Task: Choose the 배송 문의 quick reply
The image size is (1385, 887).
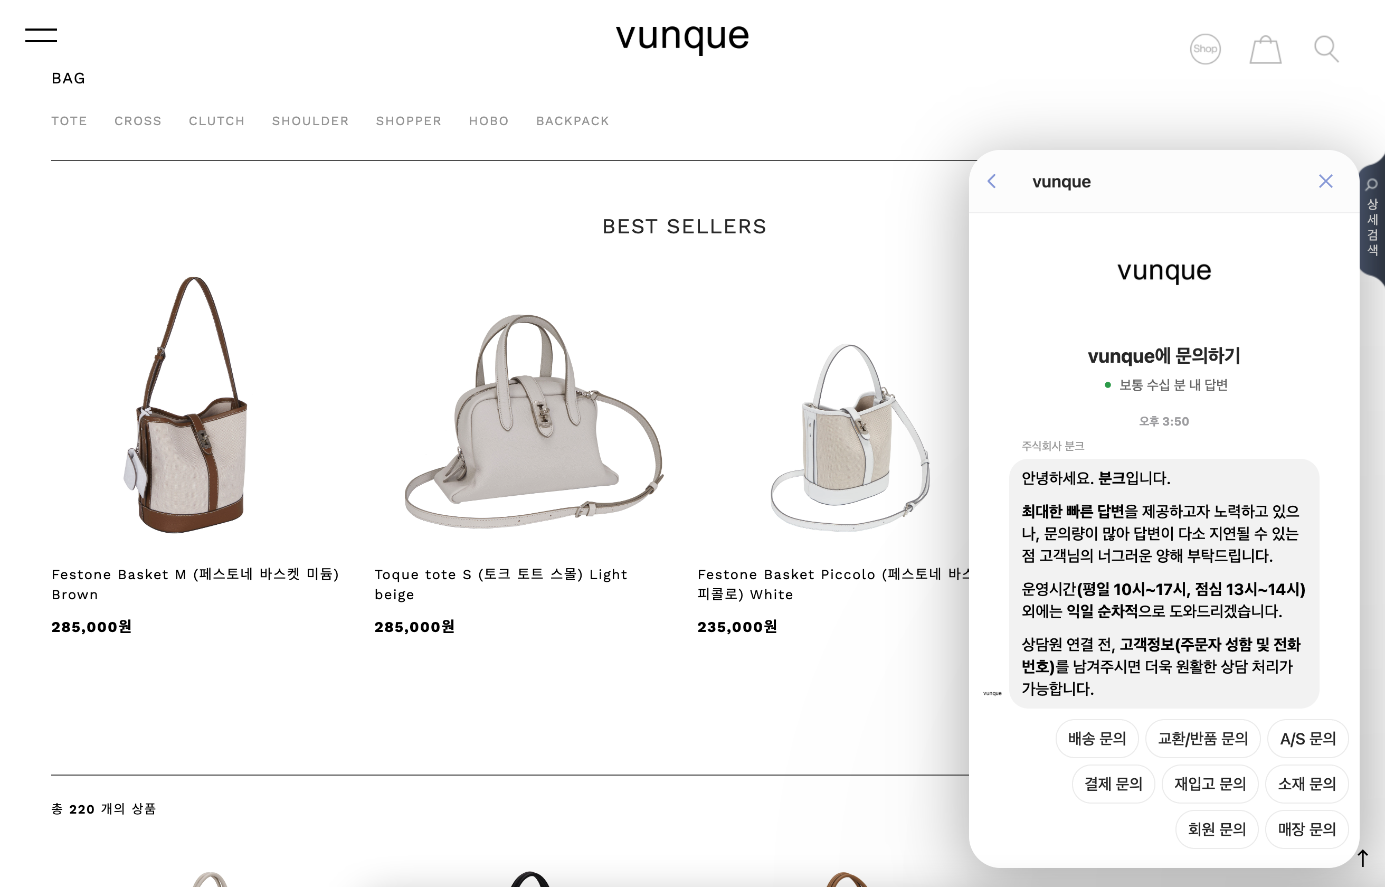Action: click(1097, 739)
